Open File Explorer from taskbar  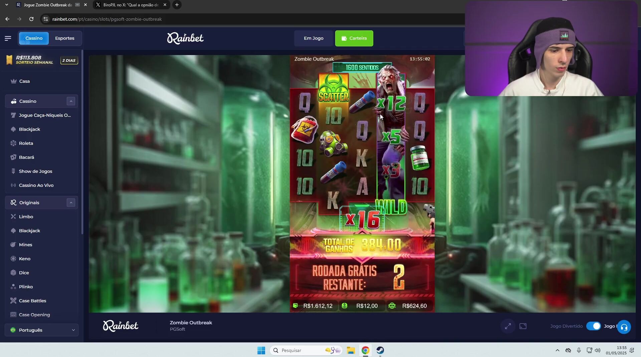point(351,350)
